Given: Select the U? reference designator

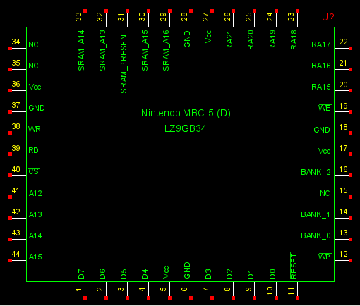Looking at the screenshot, I should (328, 17).
